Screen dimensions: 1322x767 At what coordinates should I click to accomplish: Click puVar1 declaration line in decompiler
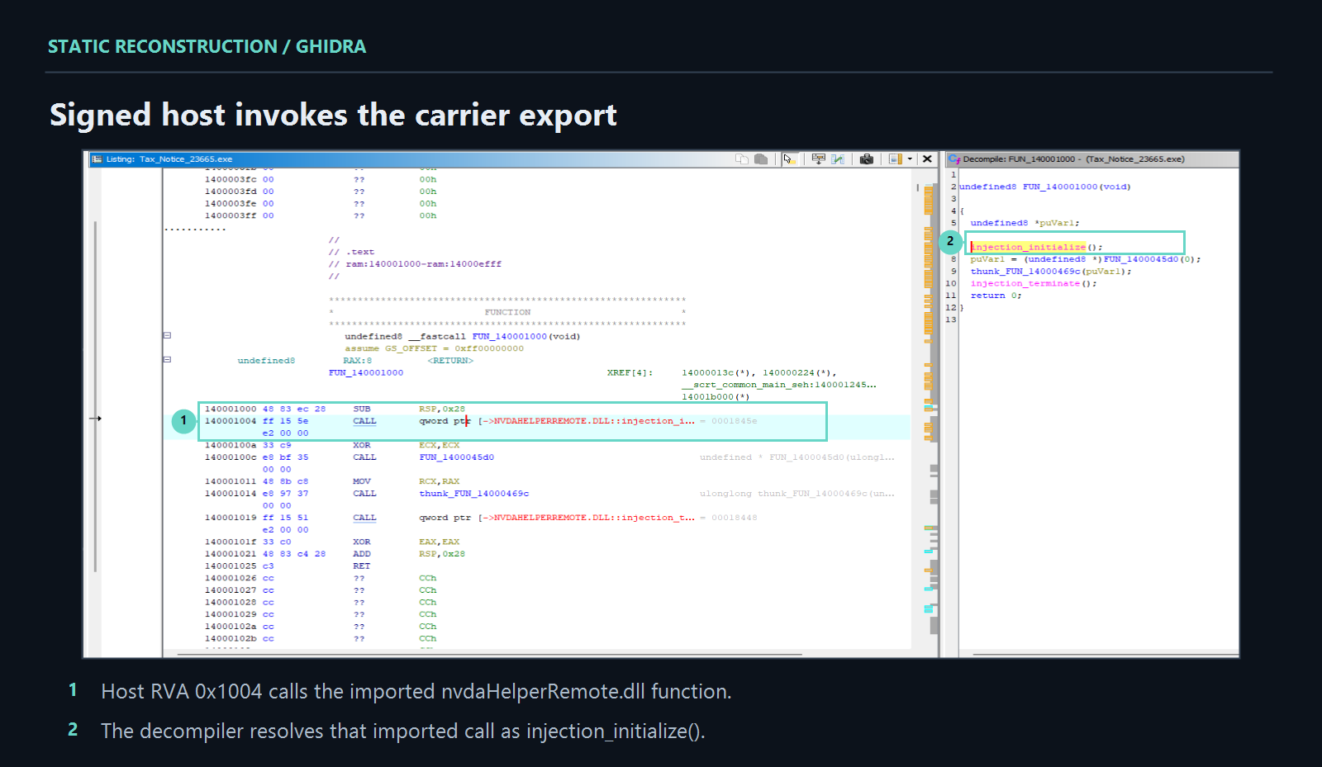1025,223
